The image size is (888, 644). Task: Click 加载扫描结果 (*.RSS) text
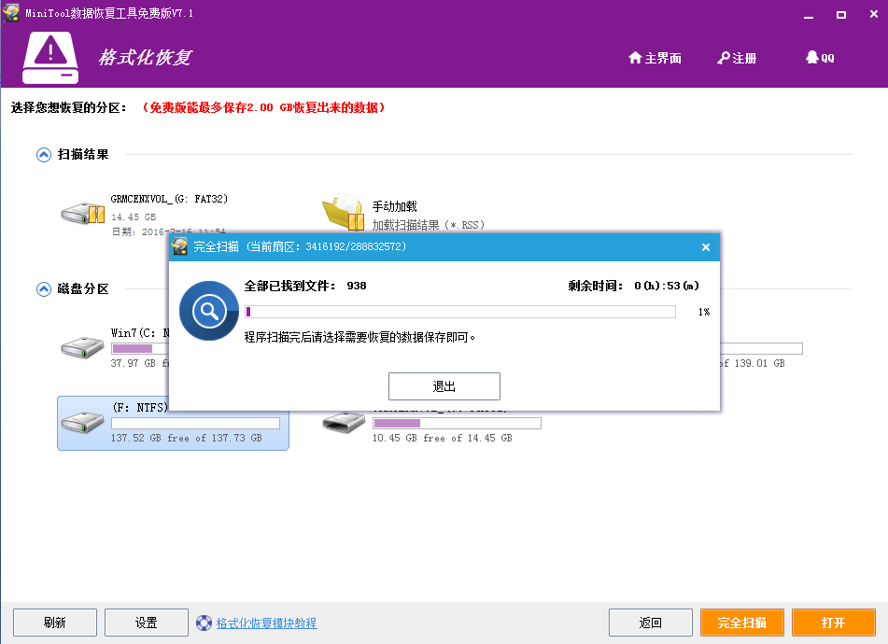tap(429, 225)
